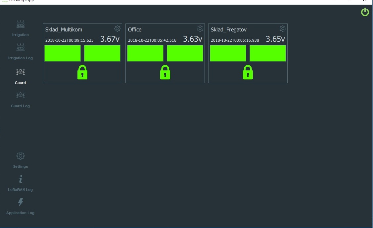This screenshot has width=373, height=228.
Task: Toggle the Sklad_Fregatov padlock
Action: (x=248, y=72)
